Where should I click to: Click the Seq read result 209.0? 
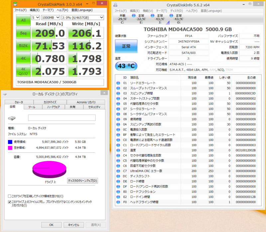tap(49, 33)
